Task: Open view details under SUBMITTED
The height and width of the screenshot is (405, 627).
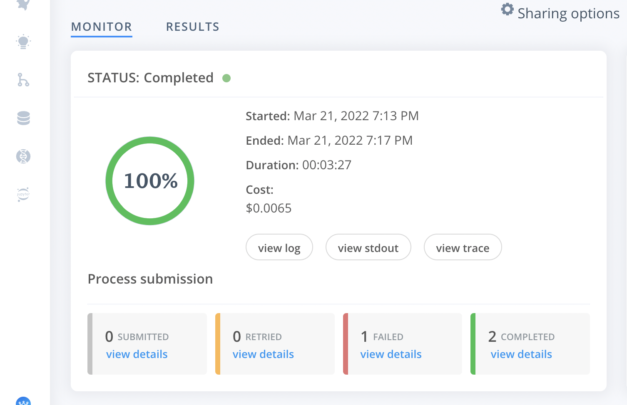Action: tap(137, 354)
